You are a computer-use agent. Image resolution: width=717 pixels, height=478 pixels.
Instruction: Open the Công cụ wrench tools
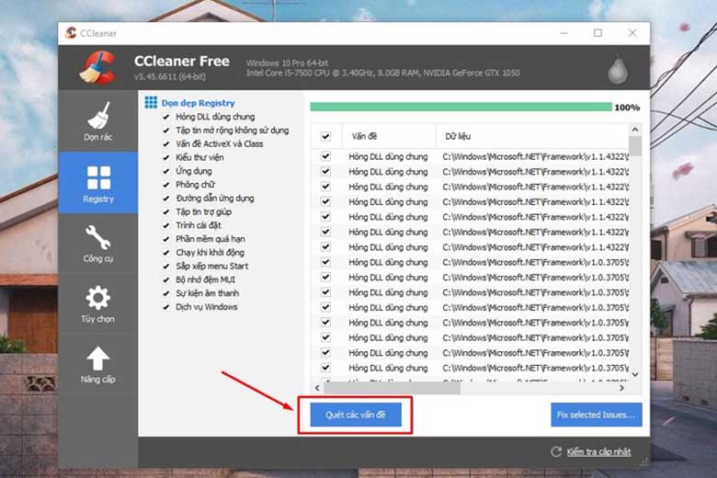point(97,244)
